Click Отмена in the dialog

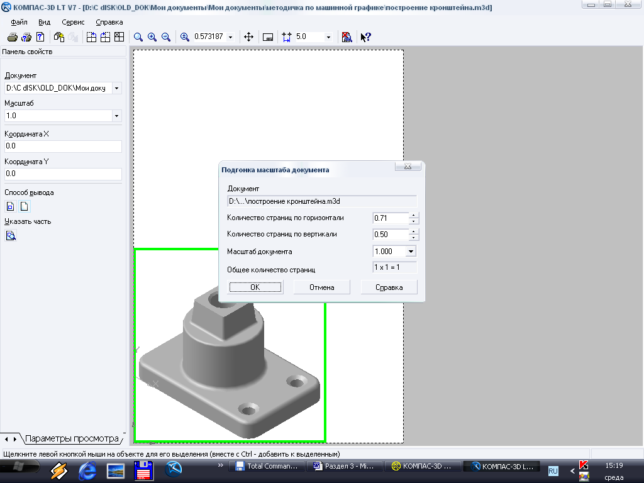point(321,287)
